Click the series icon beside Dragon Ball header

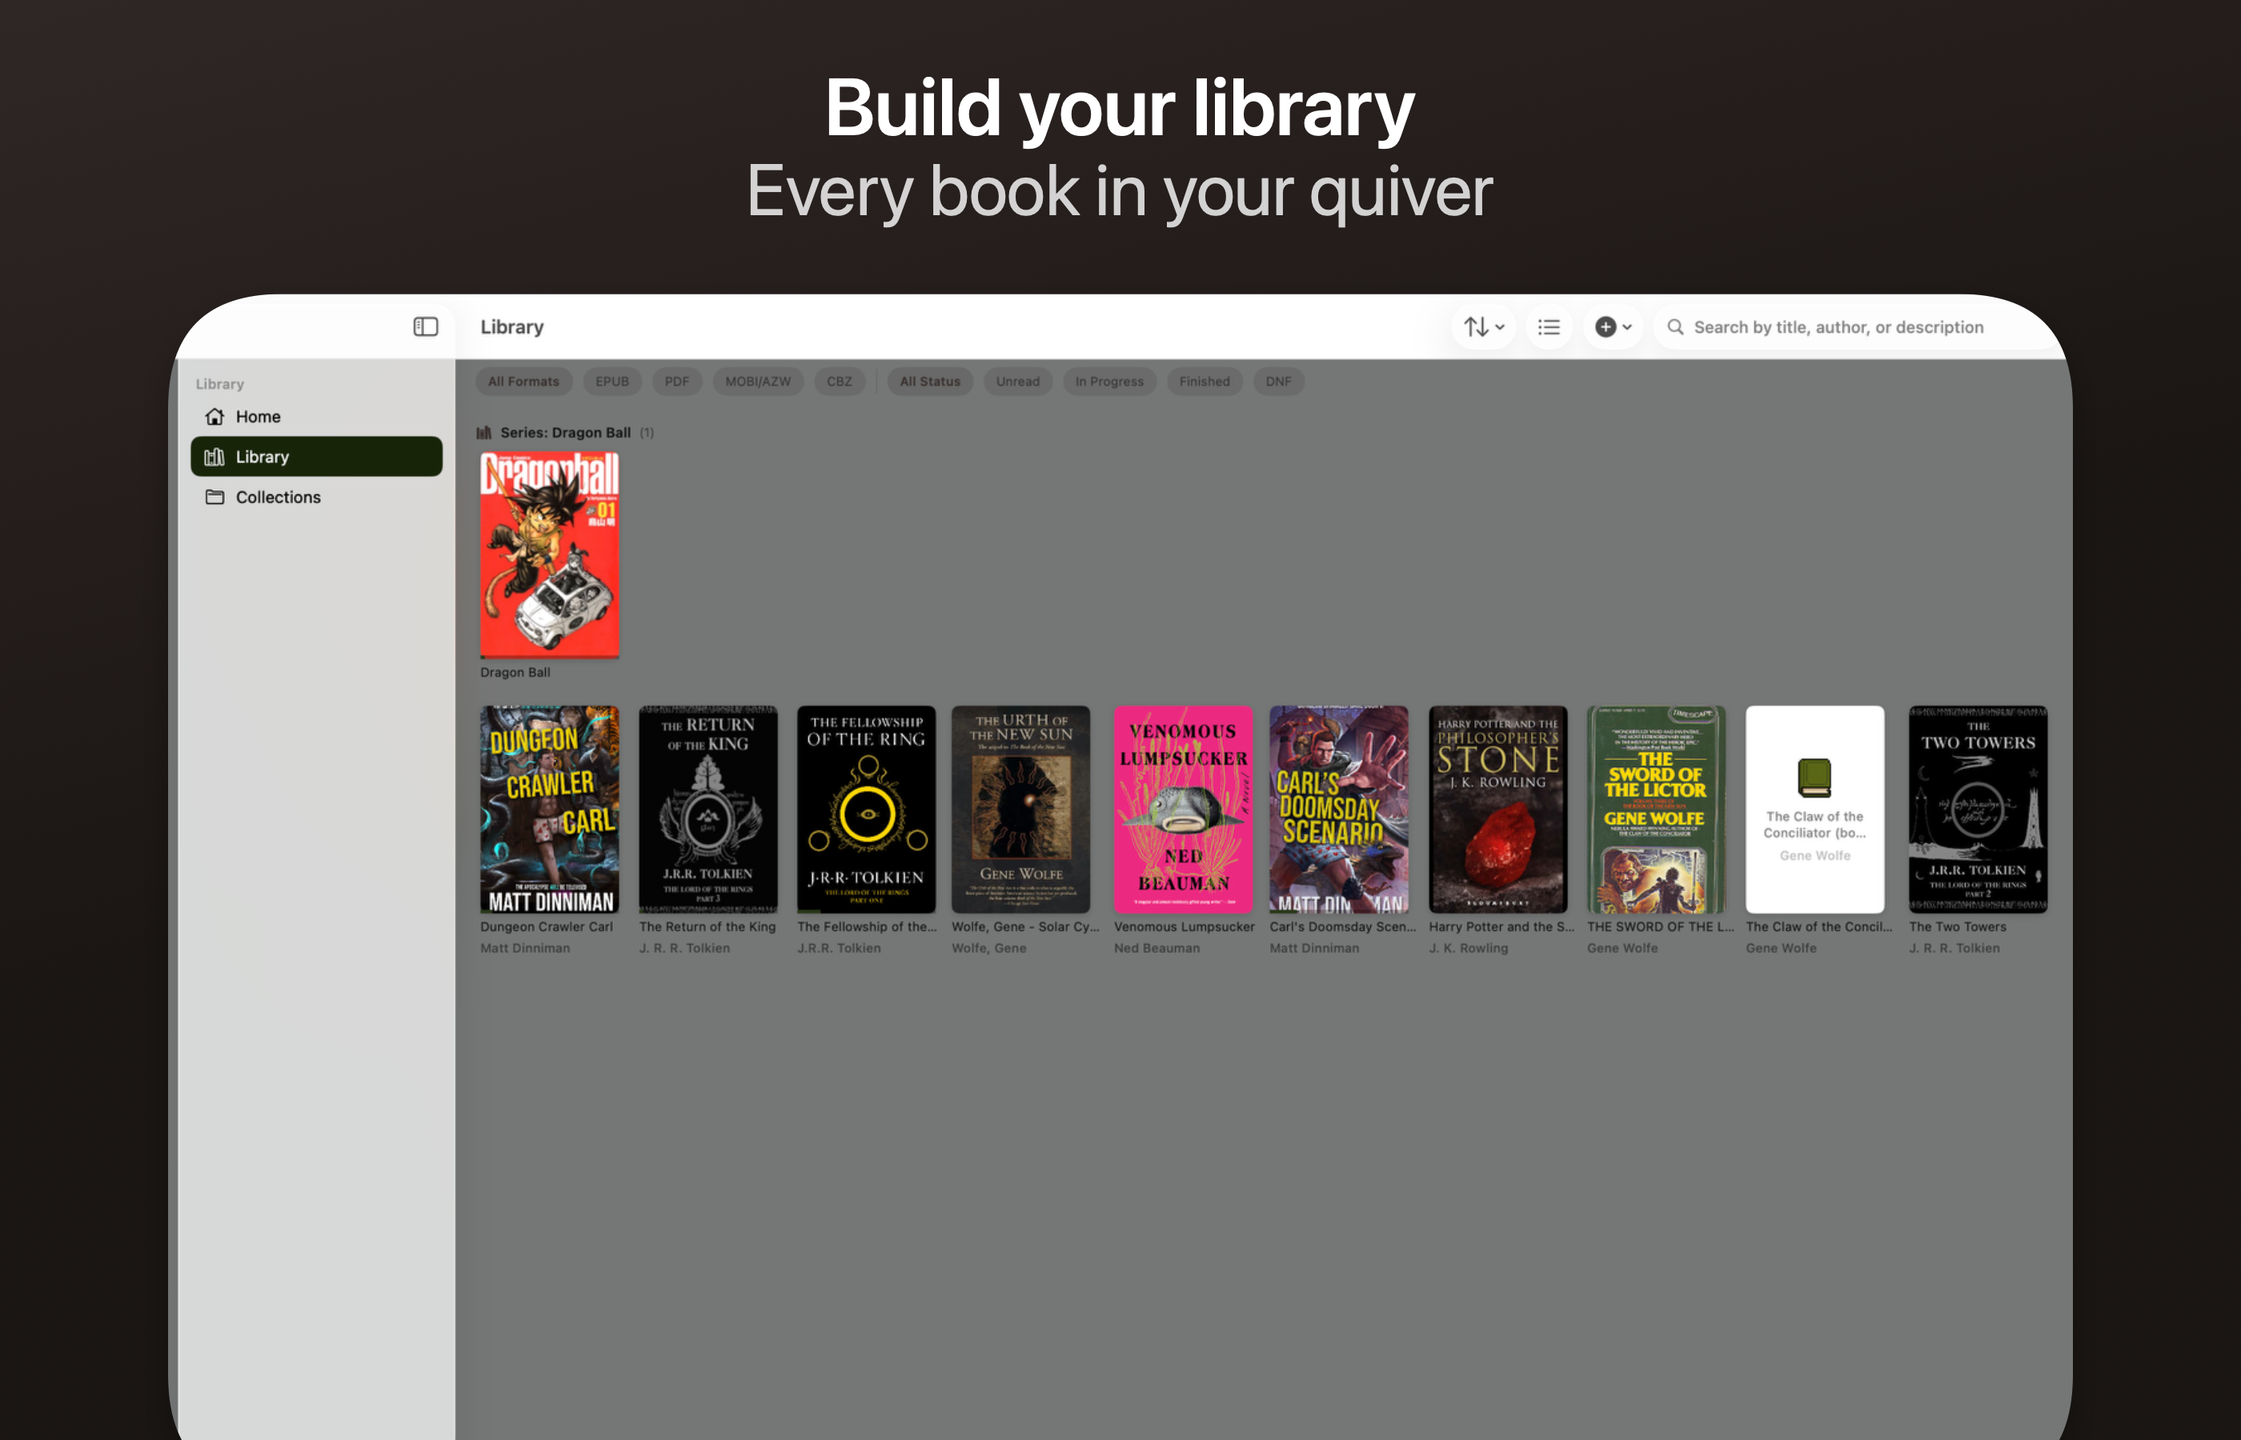click(483, 432)
